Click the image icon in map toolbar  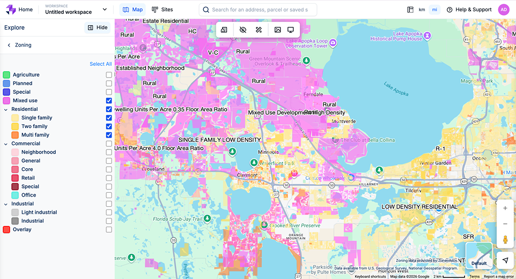(x=277, y=30)
